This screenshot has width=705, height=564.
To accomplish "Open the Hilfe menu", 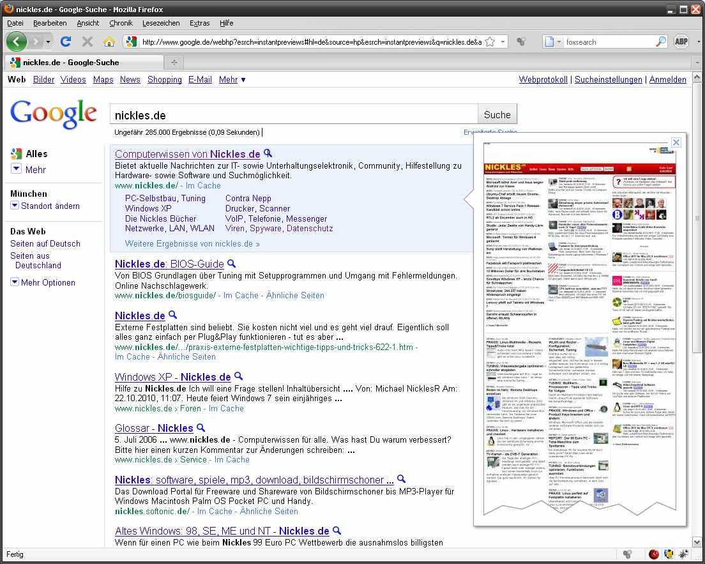I will point(227,23).
